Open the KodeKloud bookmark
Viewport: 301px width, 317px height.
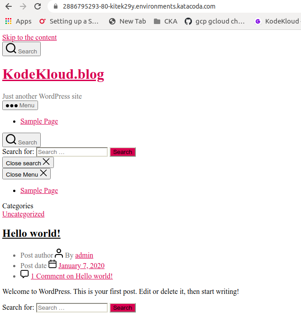278,21
